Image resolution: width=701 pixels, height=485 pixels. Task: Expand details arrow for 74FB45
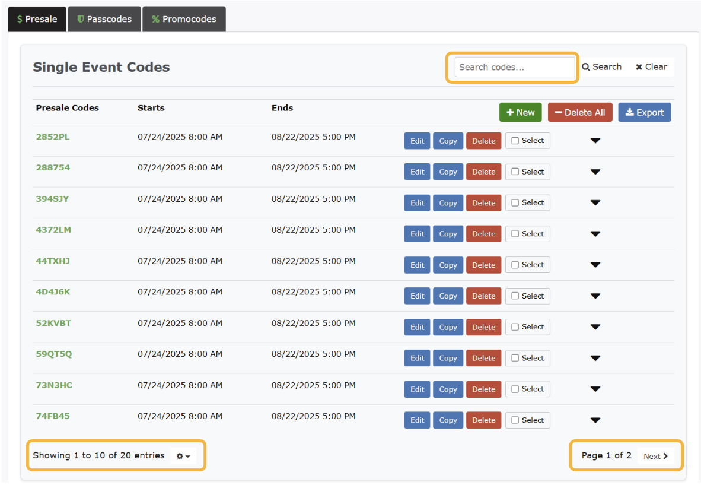pyautogui.click(x=595, y=420)
